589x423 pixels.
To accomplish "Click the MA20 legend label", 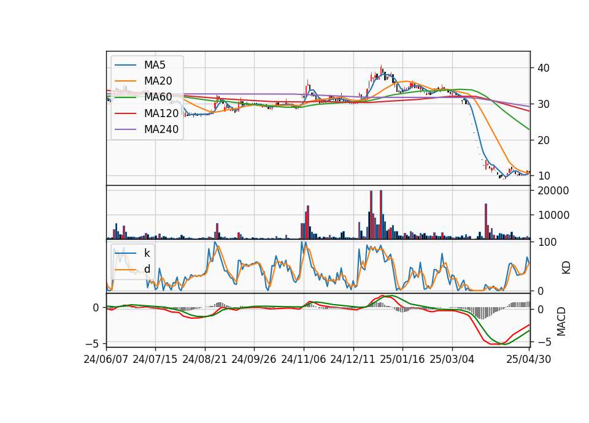I will click(x=158, y=81).
